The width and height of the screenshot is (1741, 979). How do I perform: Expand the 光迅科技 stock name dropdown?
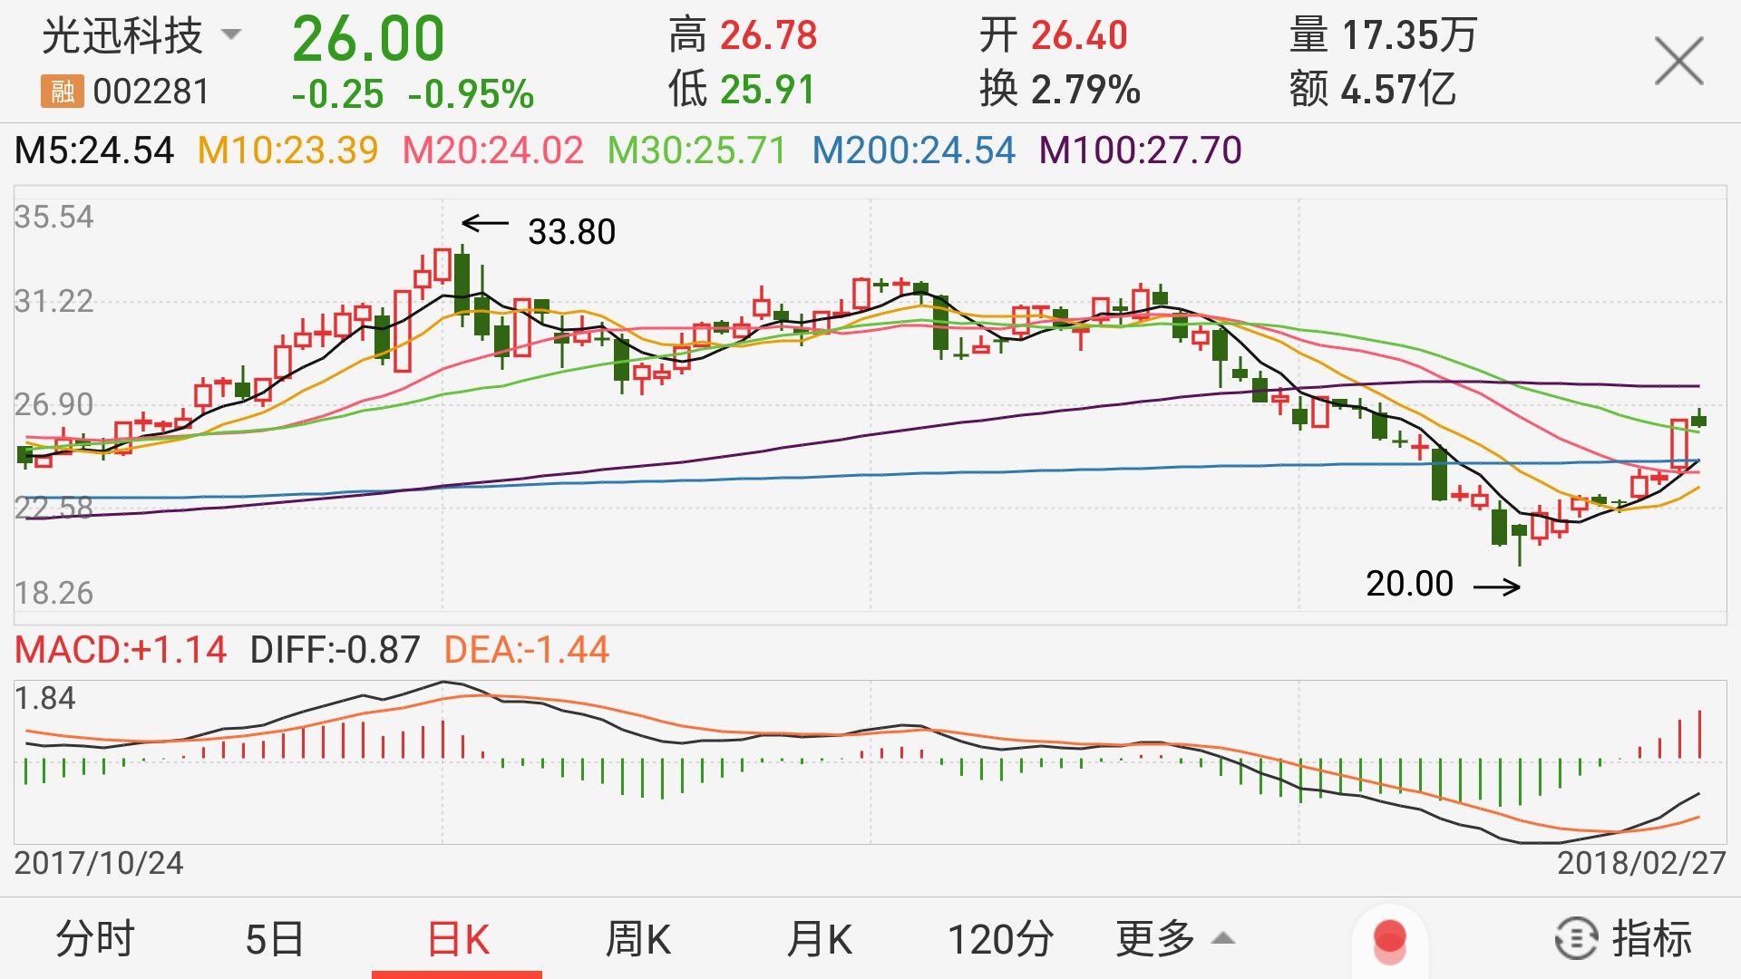[232, 35]
